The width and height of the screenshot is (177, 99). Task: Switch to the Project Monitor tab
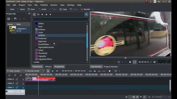coord(111,67)
